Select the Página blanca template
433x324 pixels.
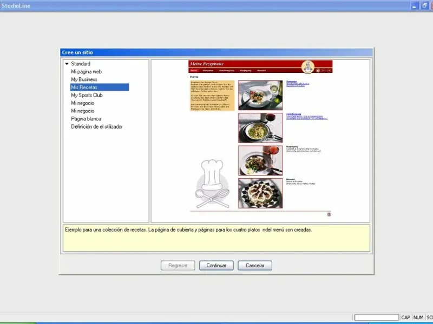pos(86,119)
